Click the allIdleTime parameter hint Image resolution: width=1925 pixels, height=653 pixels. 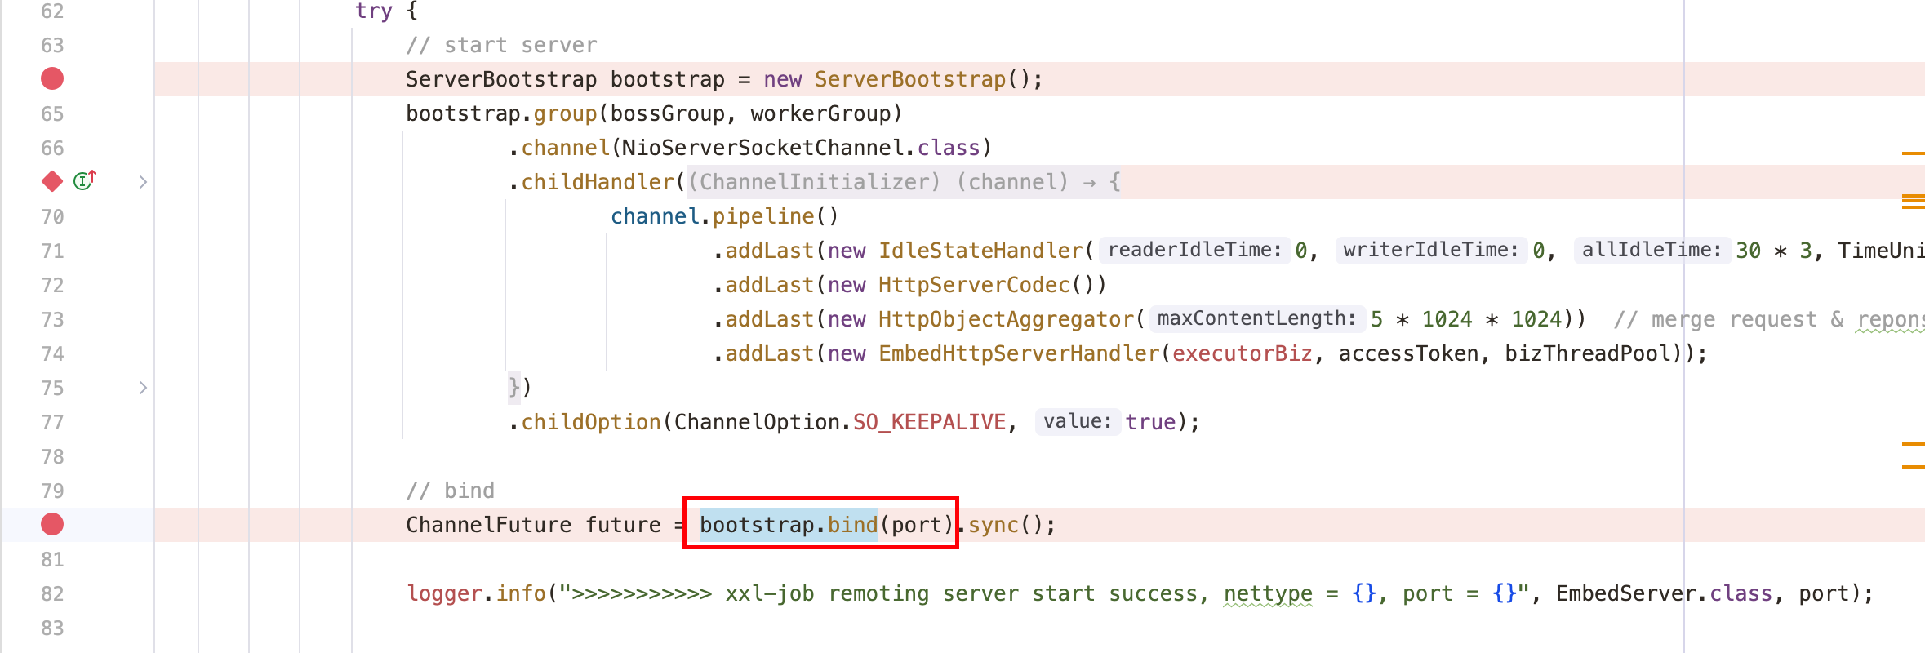1652,251
